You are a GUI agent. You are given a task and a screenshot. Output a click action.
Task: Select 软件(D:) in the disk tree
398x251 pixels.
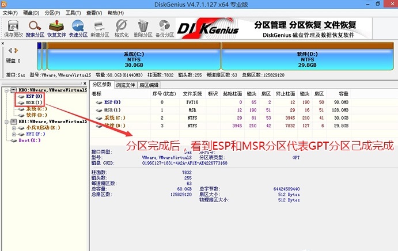(x=36, y=115)
